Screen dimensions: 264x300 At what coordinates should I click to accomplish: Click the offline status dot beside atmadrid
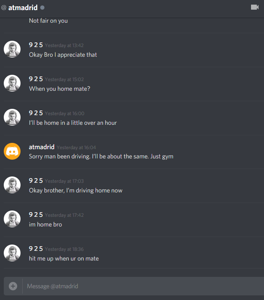(x=42, y=8)
